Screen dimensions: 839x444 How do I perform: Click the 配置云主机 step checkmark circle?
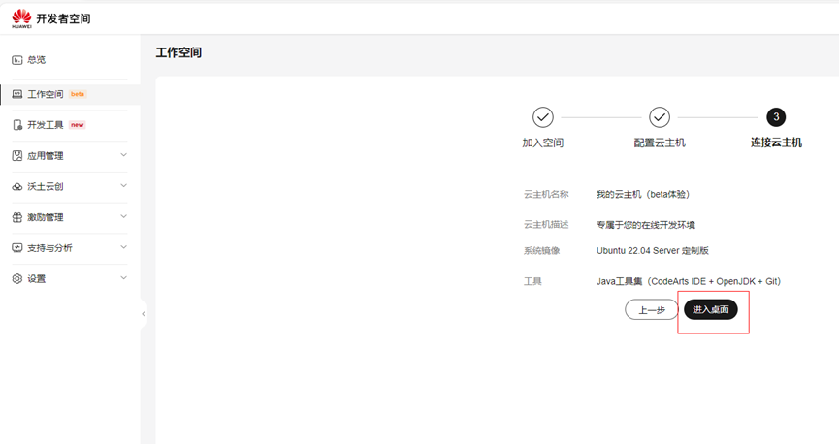(x=660, y=117)
